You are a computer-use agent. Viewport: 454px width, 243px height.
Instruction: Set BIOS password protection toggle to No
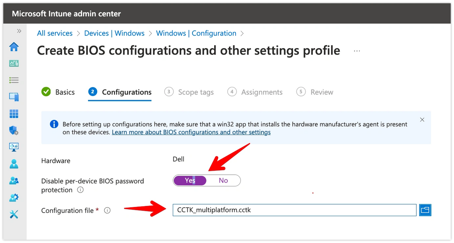[x=223, y=180]
